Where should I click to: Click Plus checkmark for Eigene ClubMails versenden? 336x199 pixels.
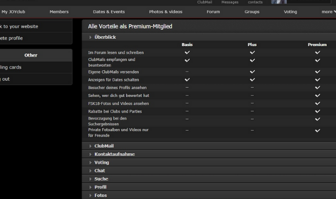[x=252, y=72]
